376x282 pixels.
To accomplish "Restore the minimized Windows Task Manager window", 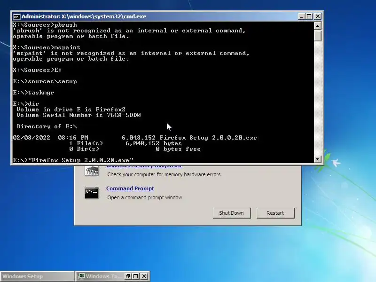I will [128, 276].
